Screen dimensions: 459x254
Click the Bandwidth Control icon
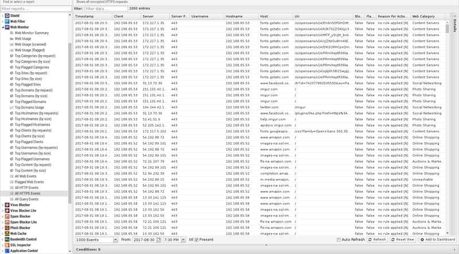[7, 239]
